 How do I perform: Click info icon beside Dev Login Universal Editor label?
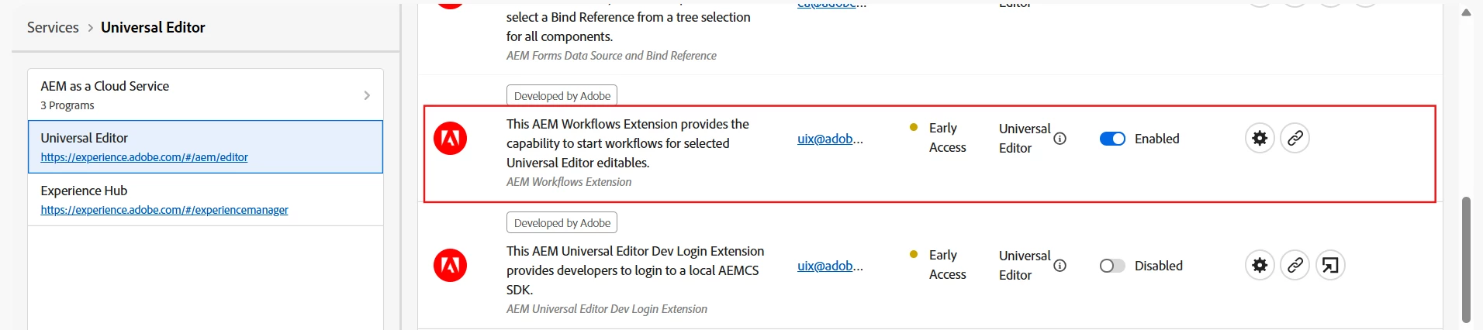pyautogui.click(x=1060, y=266)
